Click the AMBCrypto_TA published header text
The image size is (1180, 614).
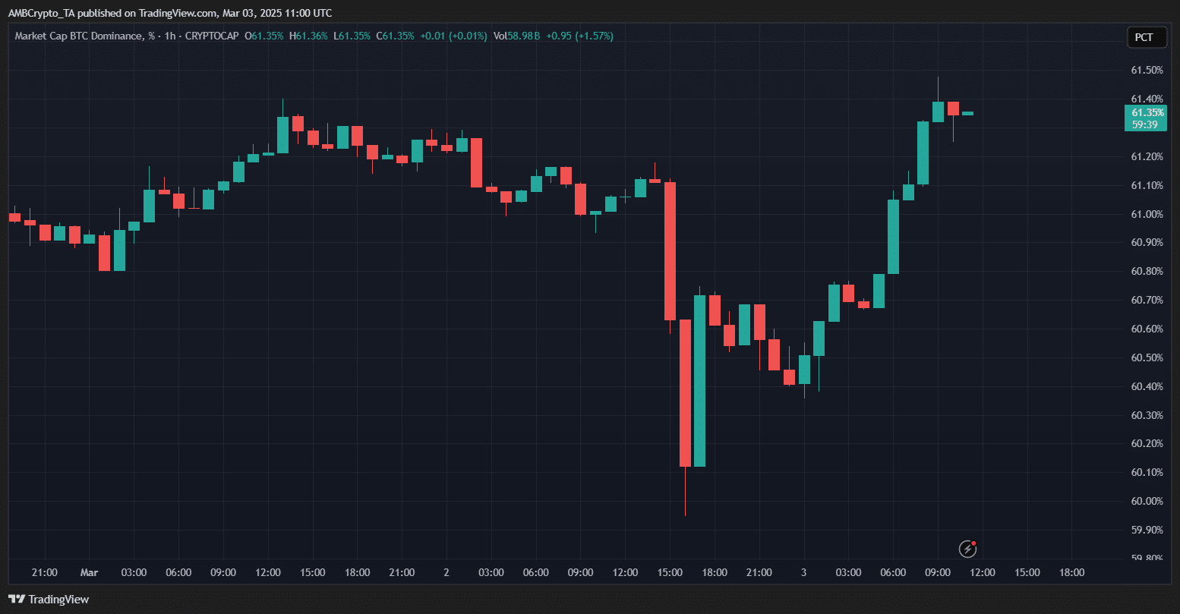[x=170, y=13]
